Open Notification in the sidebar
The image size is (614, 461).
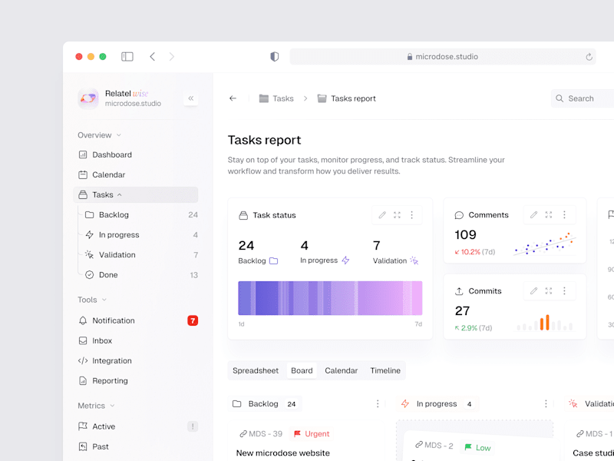pyautogui.click(x=136, y=320)
